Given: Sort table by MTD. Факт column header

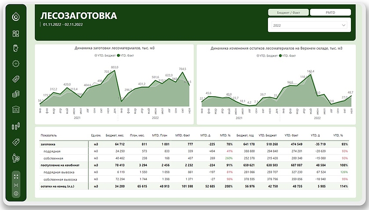Looking at the screenshot, I should tap(182, 136).
